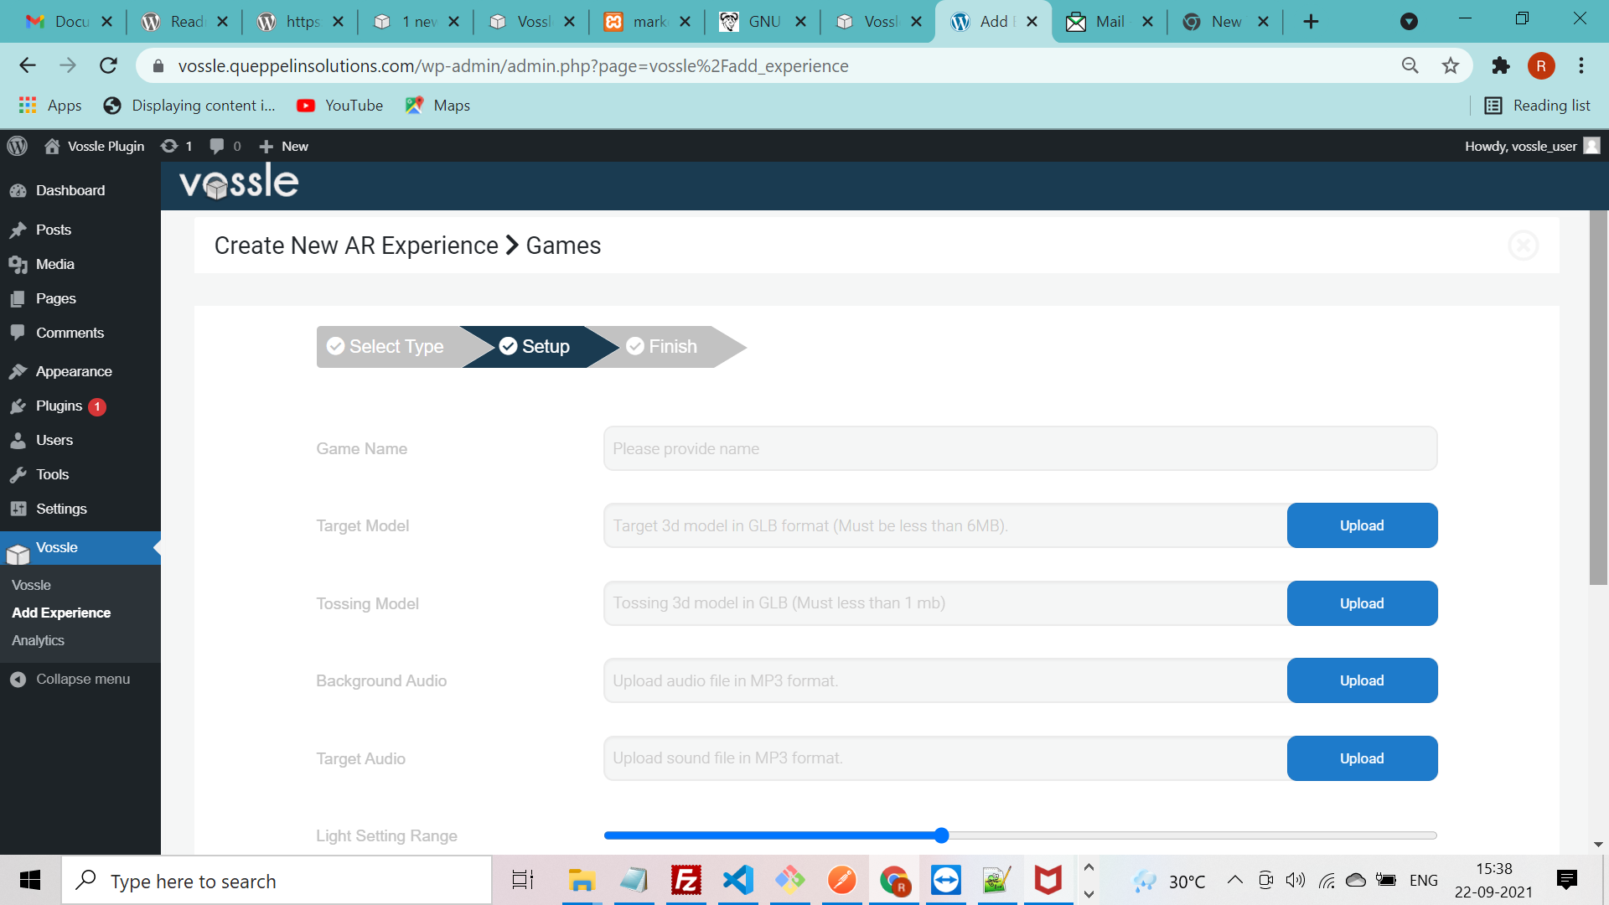This screenshot has width=1609, height=905.
Task: Open the comments bubble in admin bar
Action: pyautogui.click(x=225, y=146)
